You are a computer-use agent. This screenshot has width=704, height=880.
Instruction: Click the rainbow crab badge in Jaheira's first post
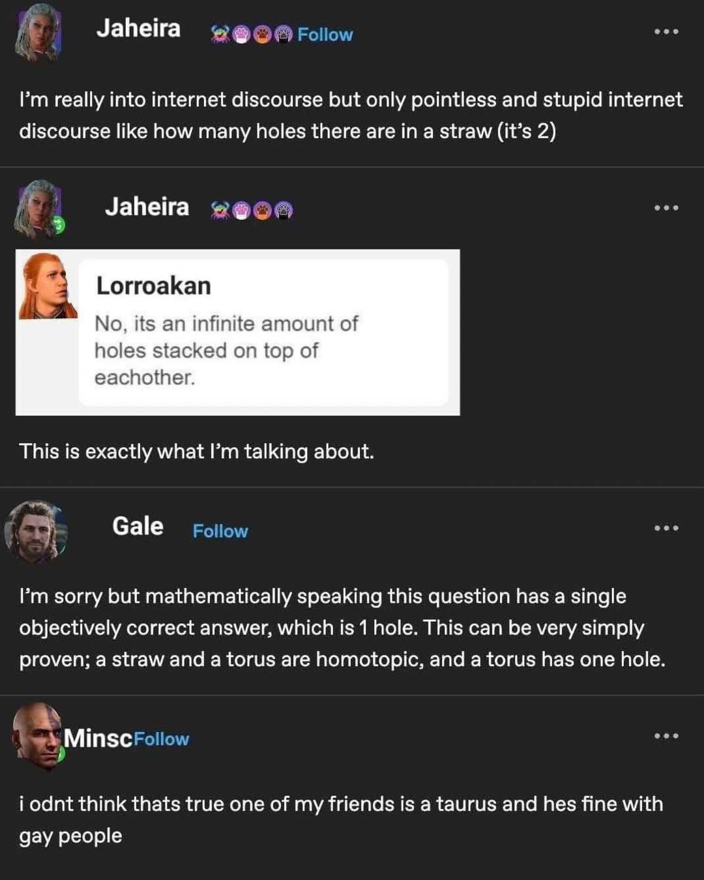(220, 35)
